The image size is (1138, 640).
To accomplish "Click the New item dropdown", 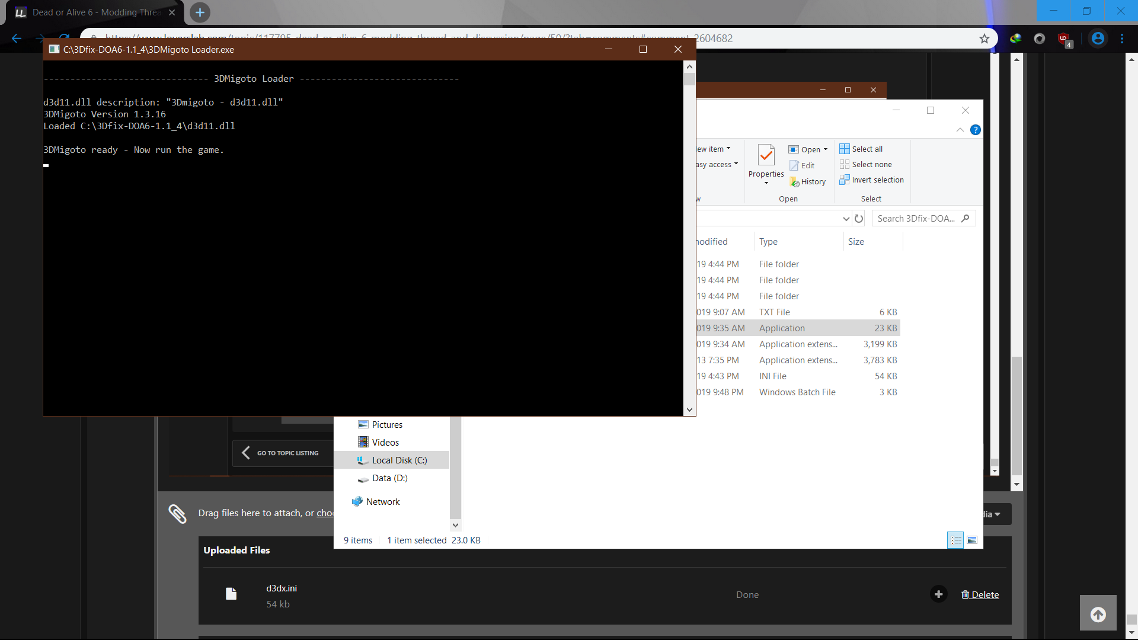I will [x=713, y=149].
